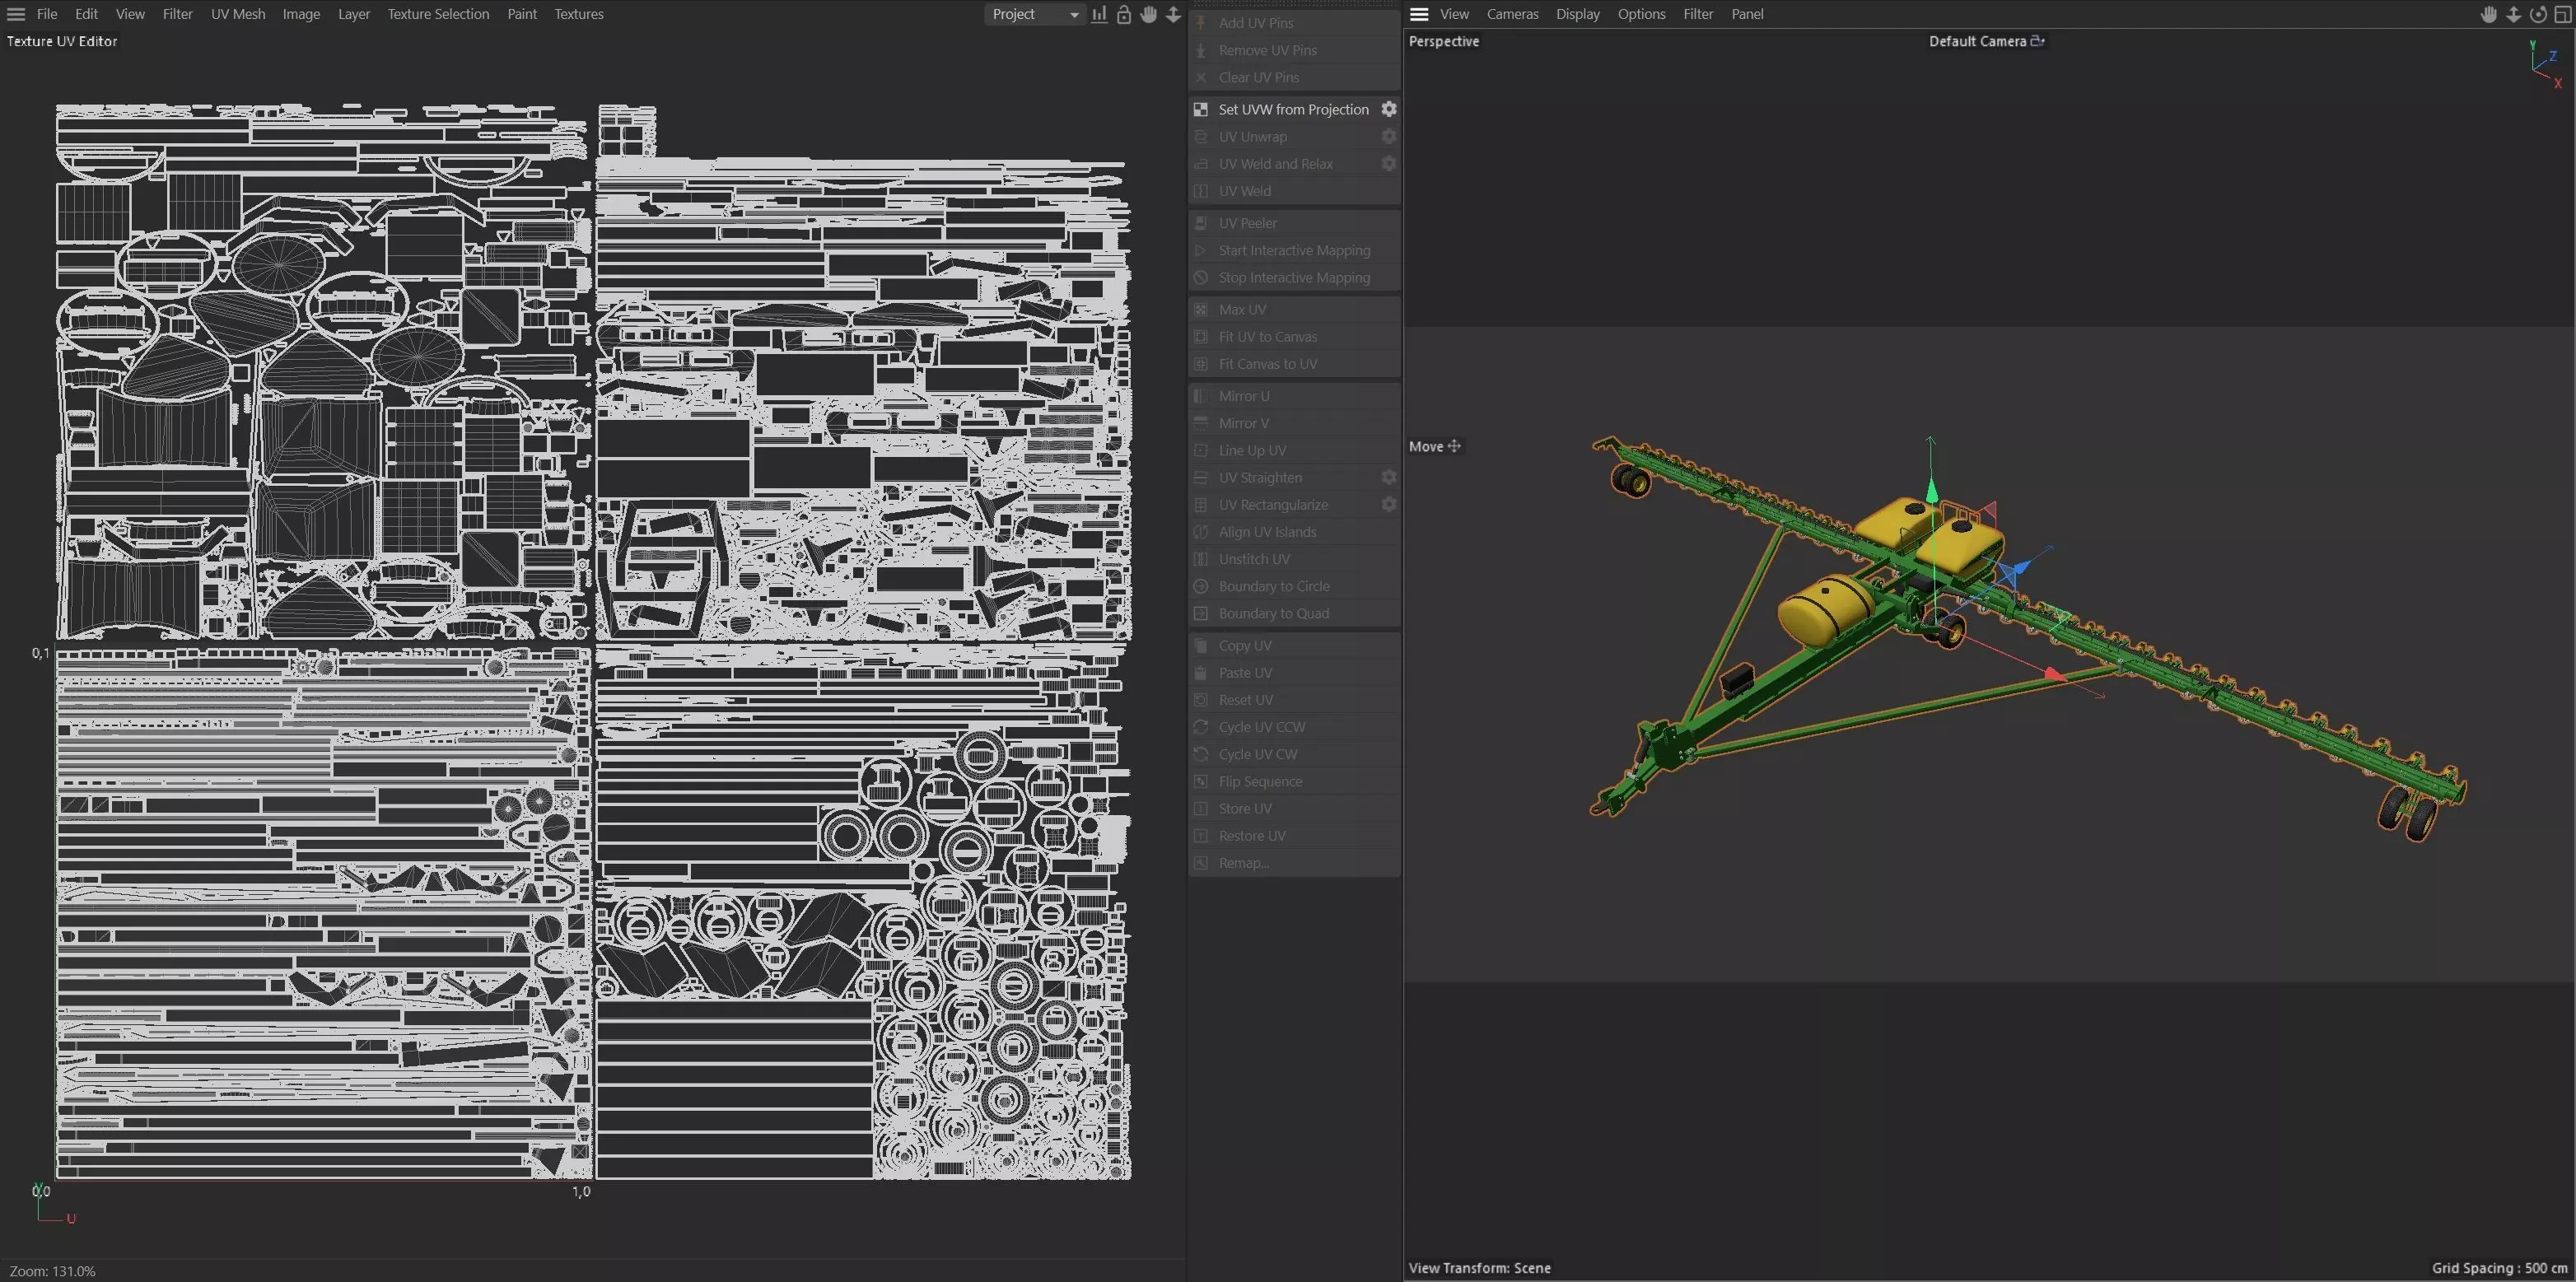2576x1282 pixels.
Task: Open the Texture Selection menu
Action: tap(438, 14)
